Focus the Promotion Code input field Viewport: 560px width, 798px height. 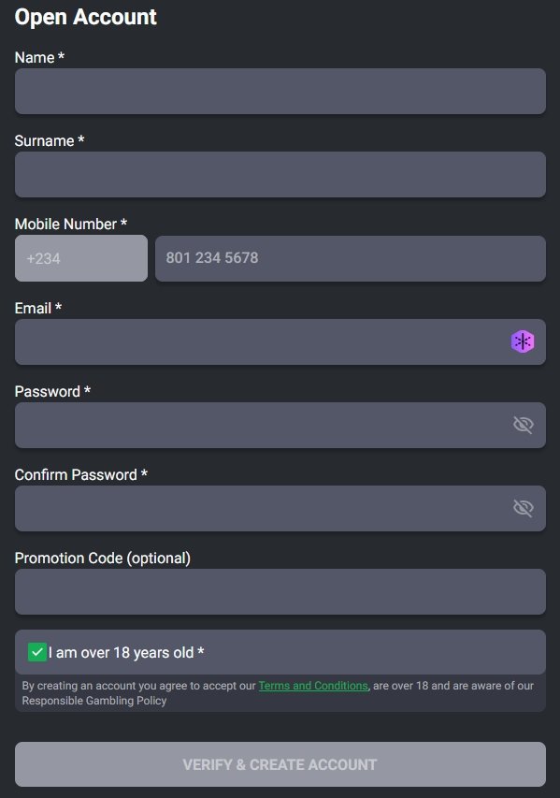[x=280, y=591]
